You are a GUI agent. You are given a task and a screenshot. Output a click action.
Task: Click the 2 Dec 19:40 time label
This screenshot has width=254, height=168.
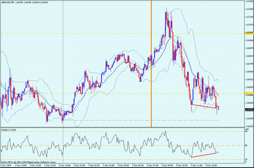pyautogui.click(x=20, y=166)
